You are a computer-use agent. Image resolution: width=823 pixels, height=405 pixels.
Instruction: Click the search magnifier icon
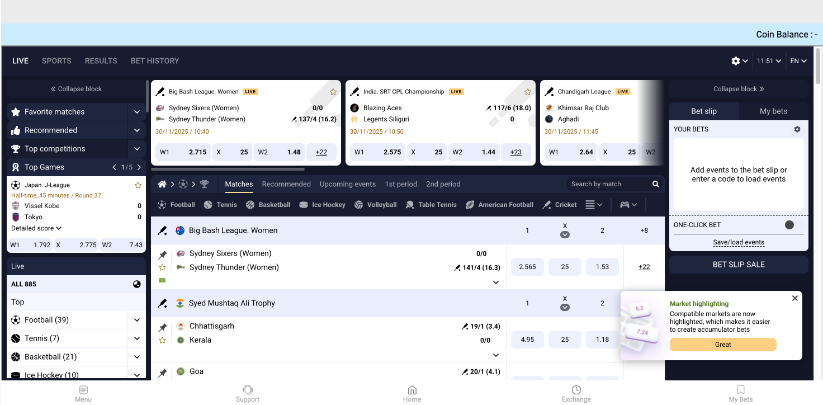655,183
